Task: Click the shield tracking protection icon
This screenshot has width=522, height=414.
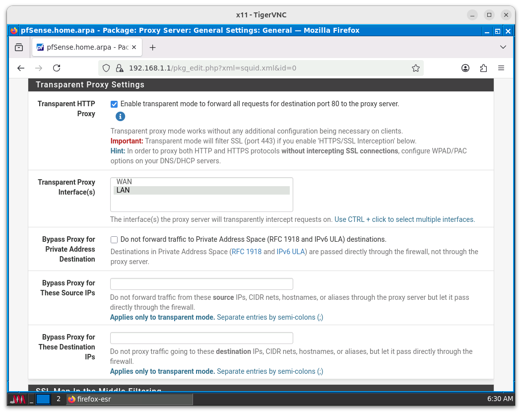Action: click(x=106, y=68)
